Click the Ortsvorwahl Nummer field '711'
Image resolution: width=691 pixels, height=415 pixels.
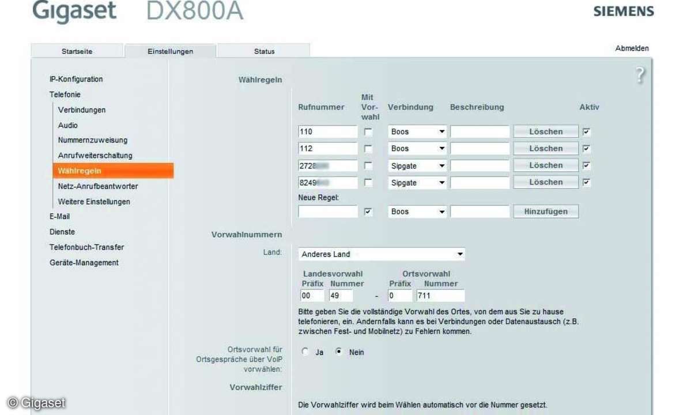440,296
